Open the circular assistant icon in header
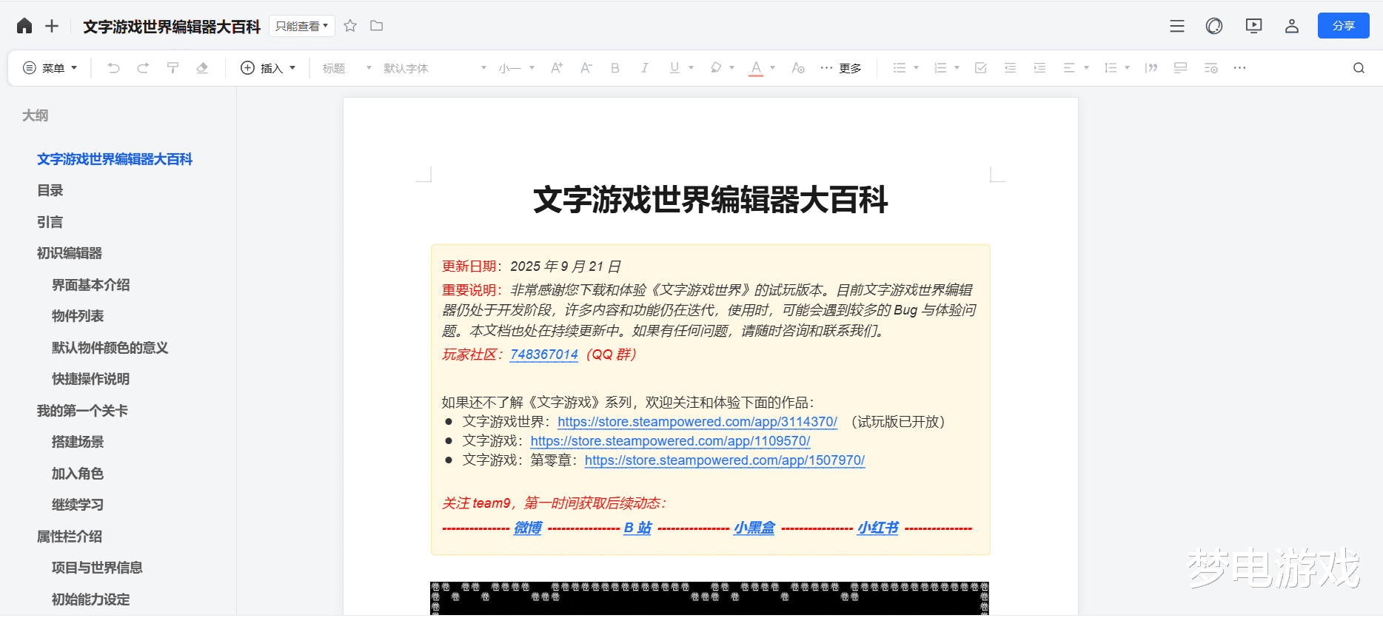1383x618 pixels. [x=1214, y=26]
